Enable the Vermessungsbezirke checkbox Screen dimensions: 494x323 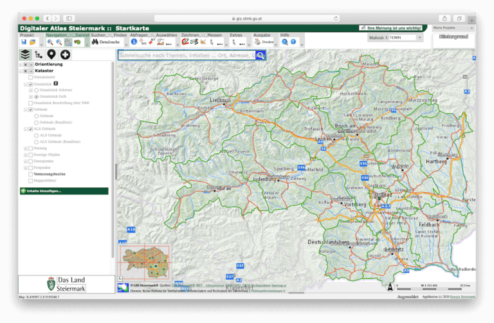(31, 174)
